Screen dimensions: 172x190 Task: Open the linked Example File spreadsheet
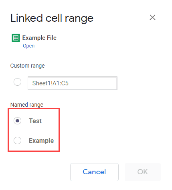point(28,46)
